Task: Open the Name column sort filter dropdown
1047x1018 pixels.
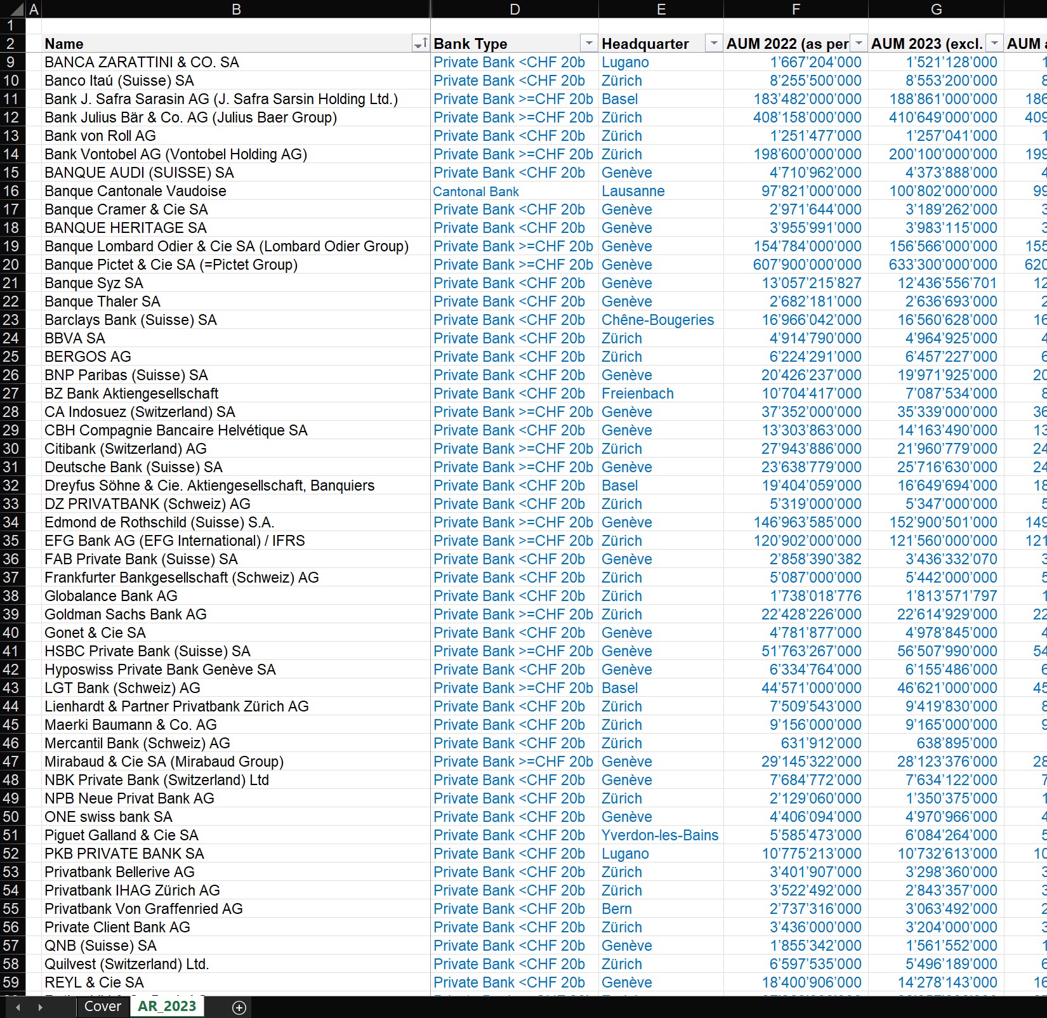Action: coord(420,44)
